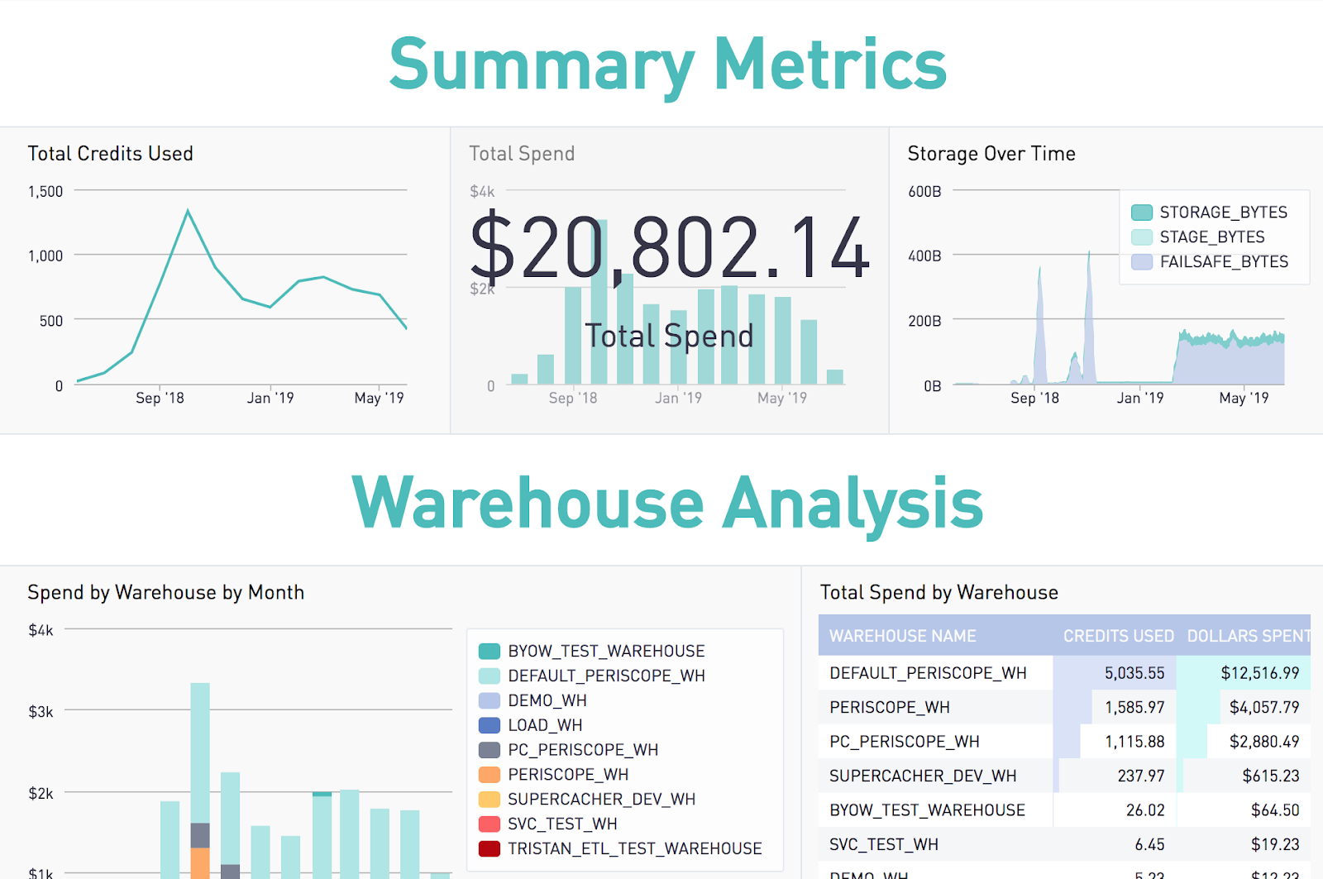Click the $20,802.14 total spend value
1323x879 pixels.
coord(670,247)
